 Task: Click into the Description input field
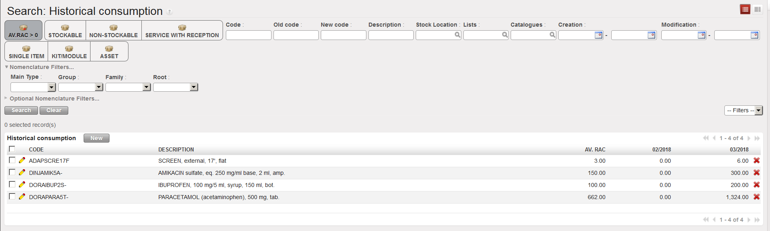coord(391,36)
